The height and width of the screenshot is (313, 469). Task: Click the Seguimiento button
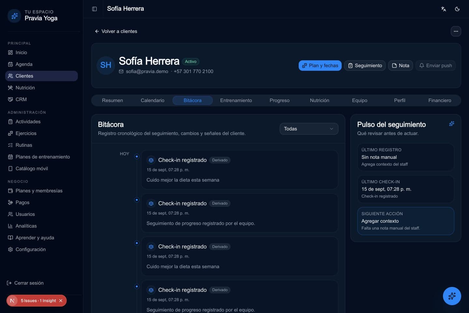point(365,66)
